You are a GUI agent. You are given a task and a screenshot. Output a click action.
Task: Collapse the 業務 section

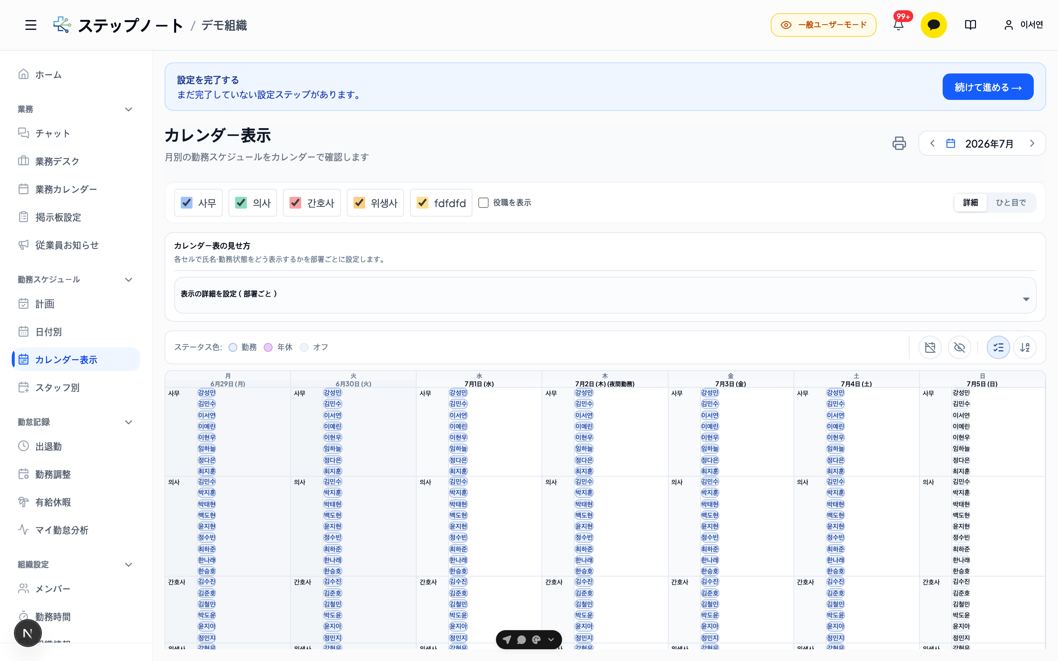(x=129, y=109)
